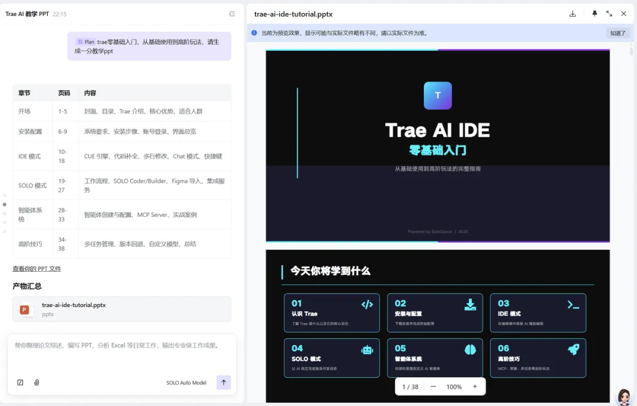Click the download icon in card 02

pos(470,305)
